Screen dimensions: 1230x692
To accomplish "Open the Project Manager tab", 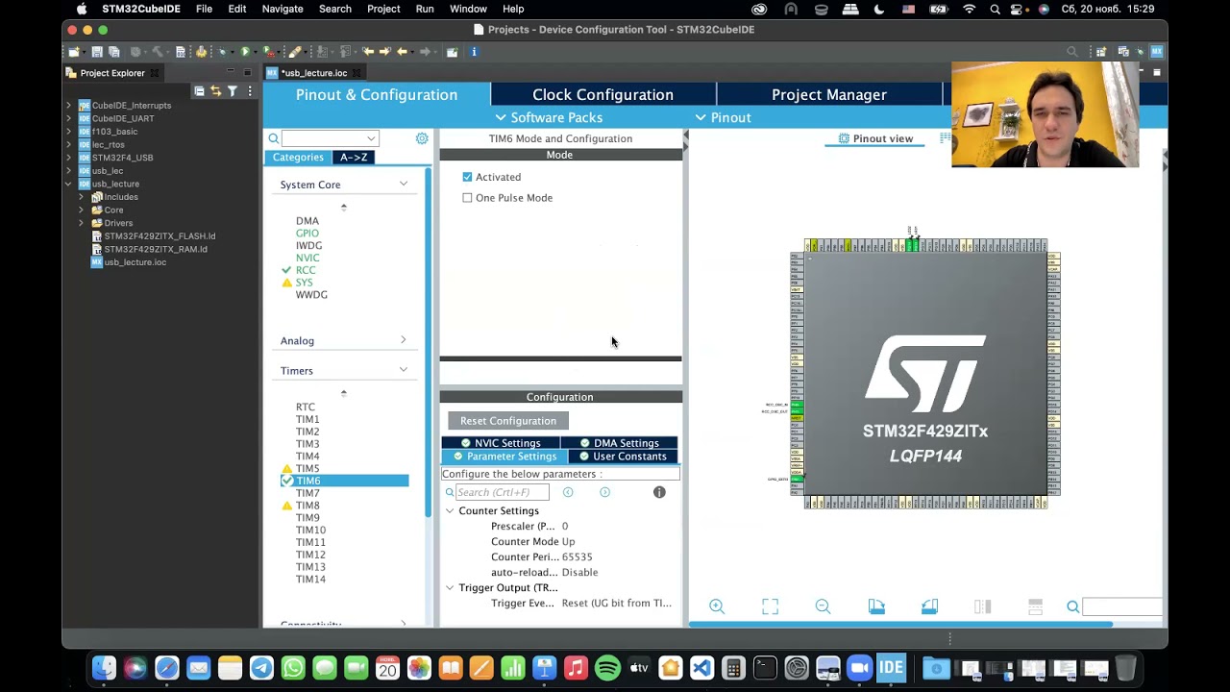I will tap(829, 94).
